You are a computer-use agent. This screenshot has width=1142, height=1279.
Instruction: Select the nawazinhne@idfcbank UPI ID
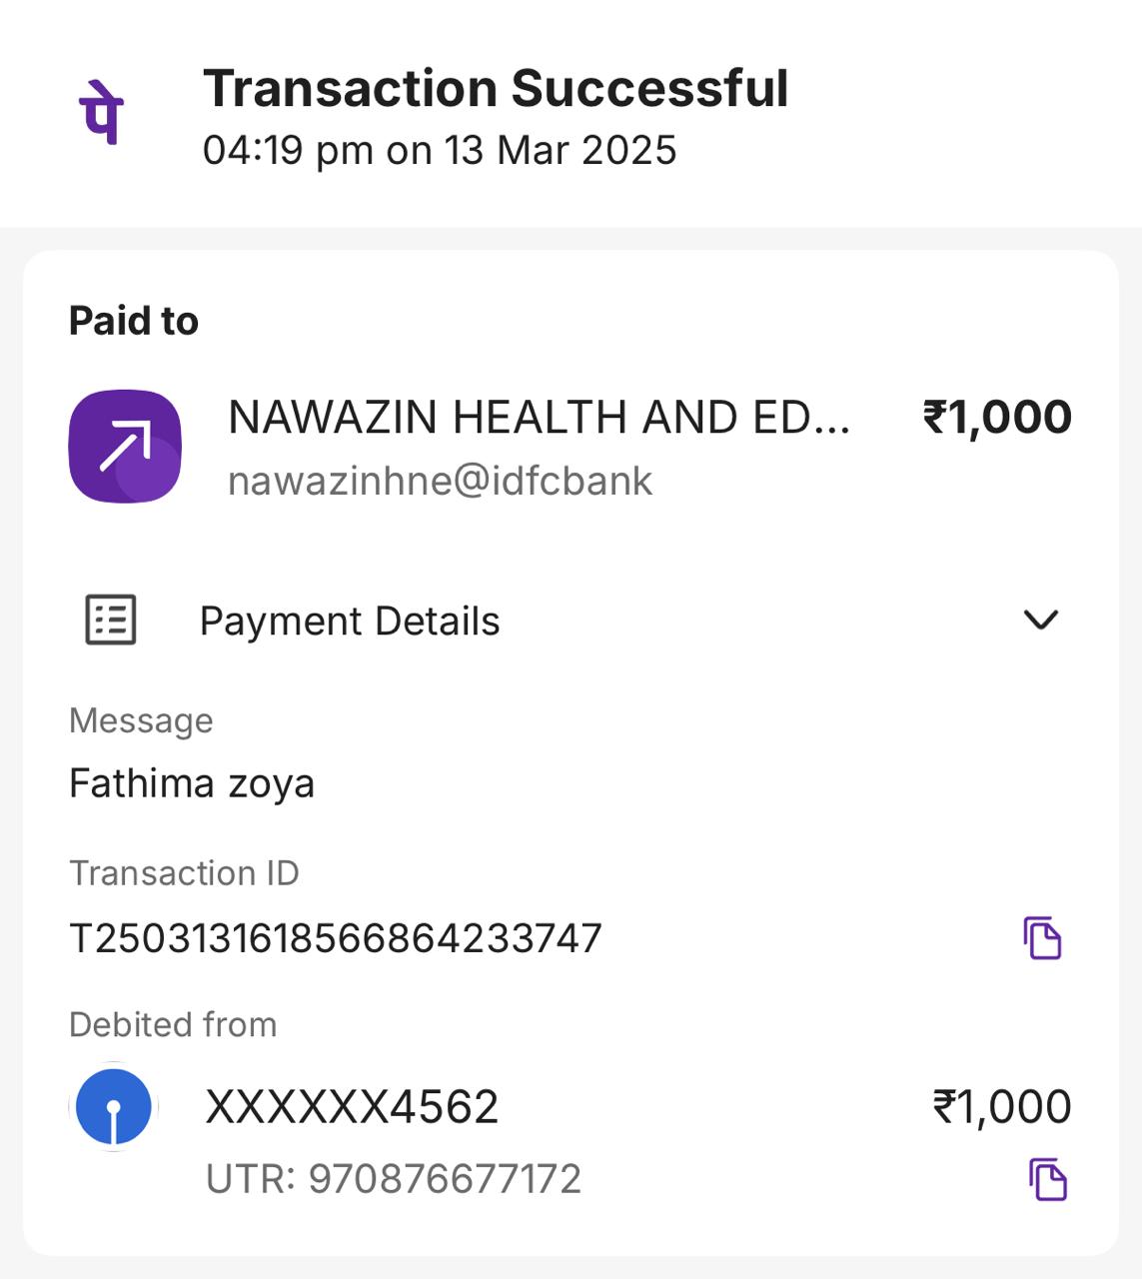440,481
